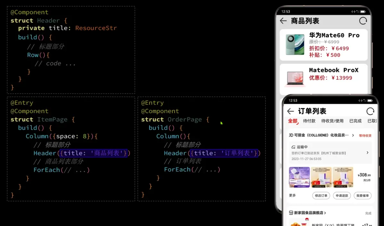The height and width of the screenshot is (226, 384).
Task: Tap the 修改订单 button
Action: (321, 195)
